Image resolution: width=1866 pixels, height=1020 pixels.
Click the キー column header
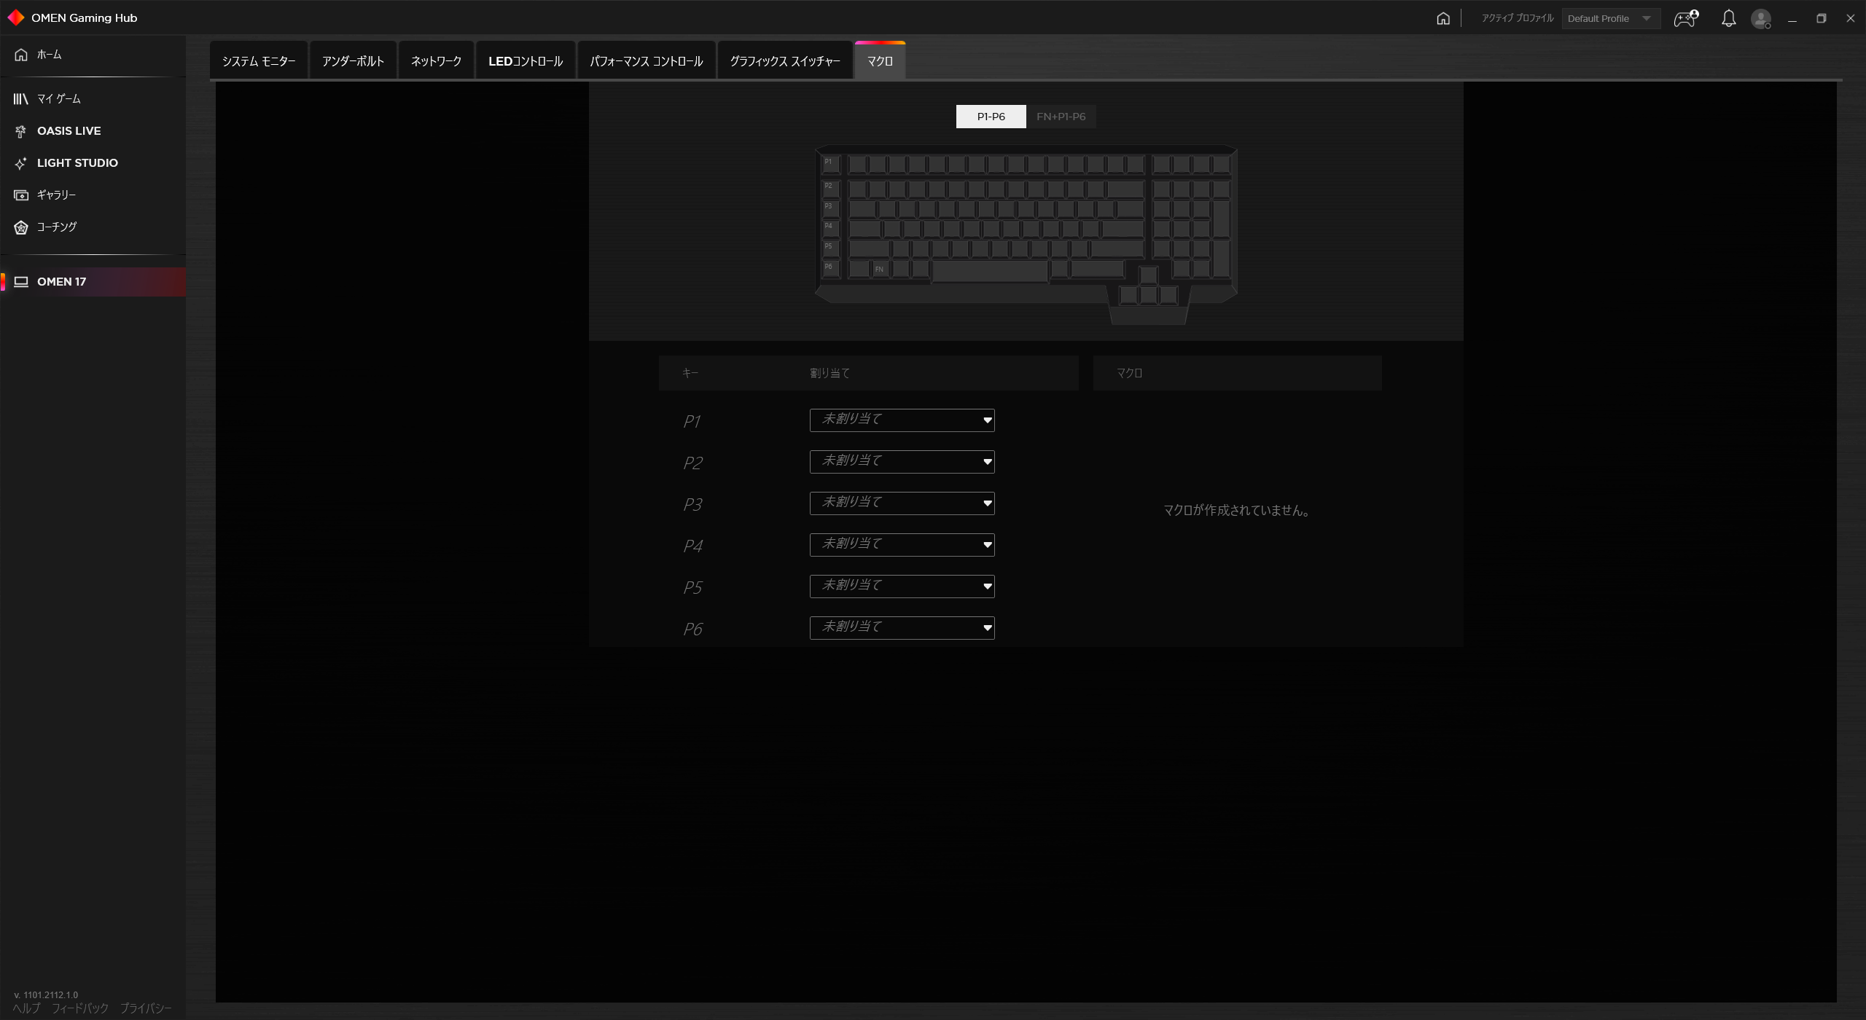click(x=690, y=373)
